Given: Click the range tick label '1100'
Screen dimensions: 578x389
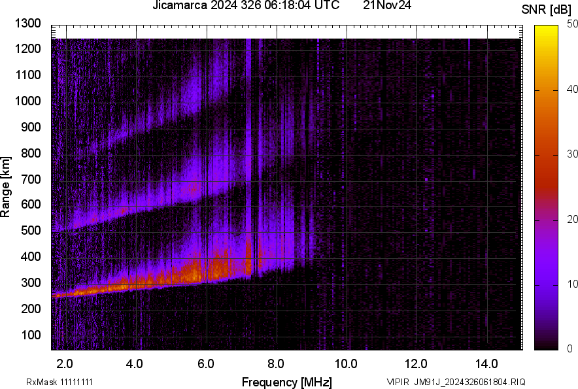Looking at the screenshot, I should click(27, 75).
